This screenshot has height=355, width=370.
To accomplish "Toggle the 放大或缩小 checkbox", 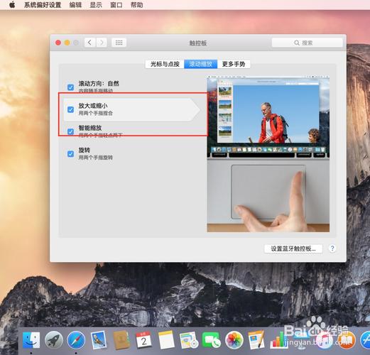I will coord(70,109).
